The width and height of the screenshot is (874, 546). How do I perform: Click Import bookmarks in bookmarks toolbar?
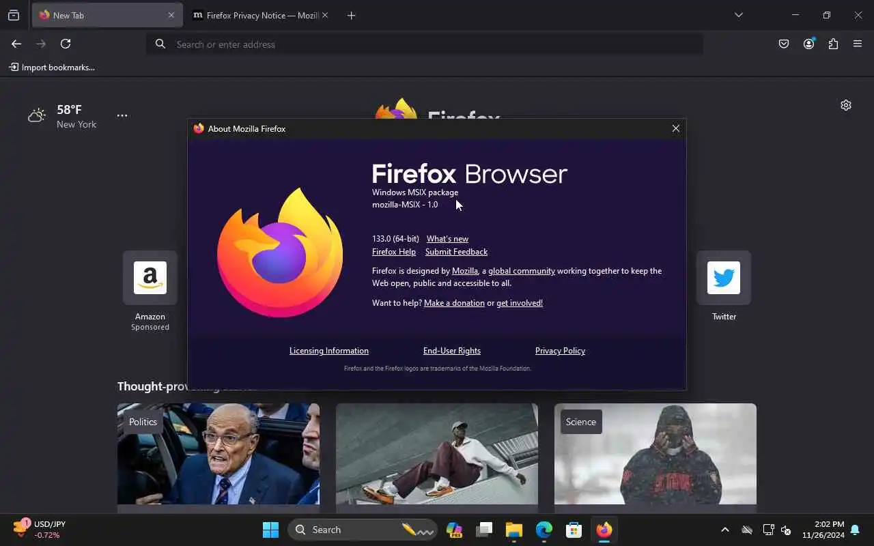coord(52,68)
